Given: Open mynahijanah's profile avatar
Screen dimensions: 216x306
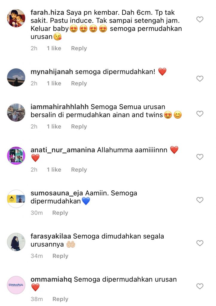Looking at the screenshot, I should 16,77.
